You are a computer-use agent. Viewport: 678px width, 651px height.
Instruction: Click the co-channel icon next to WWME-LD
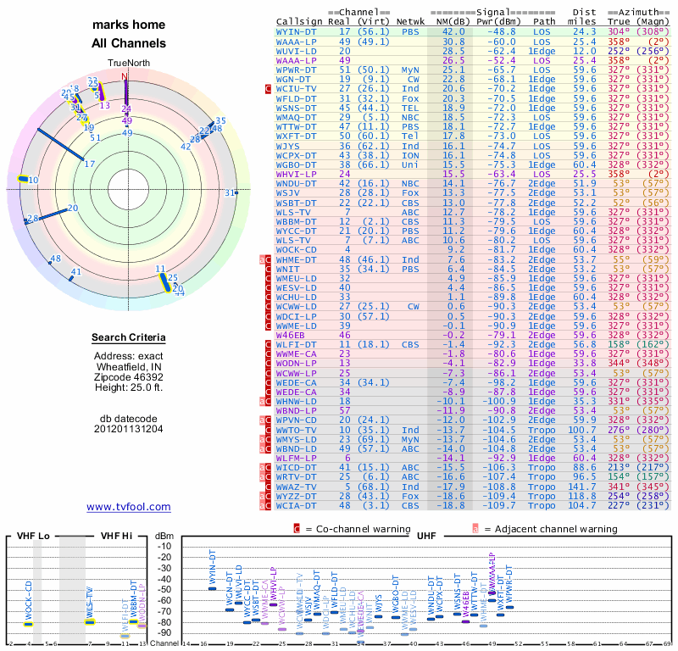pos(268,326)
